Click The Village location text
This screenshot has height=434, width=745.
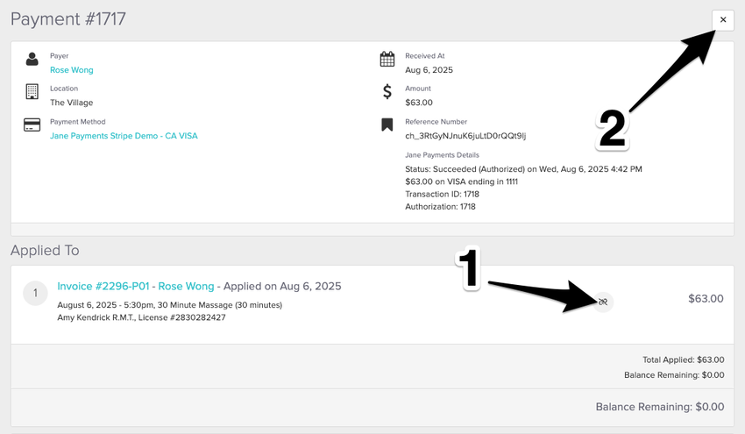click(71, 103)
